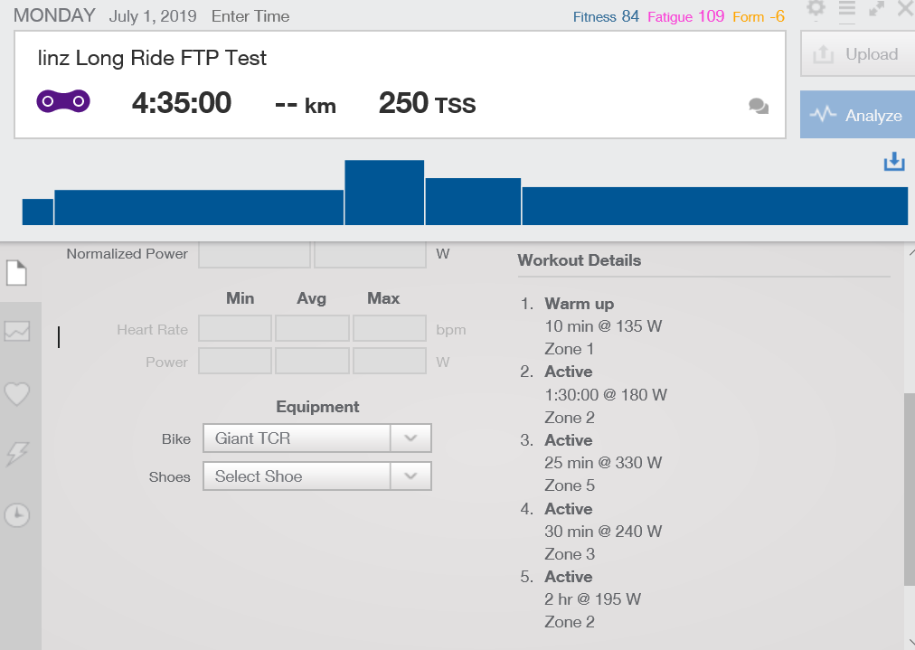Click the Enter Time link
915x650 pixels.
point(250,16)
